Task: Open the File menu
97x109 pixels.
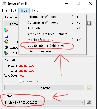Action: point(4,10)
